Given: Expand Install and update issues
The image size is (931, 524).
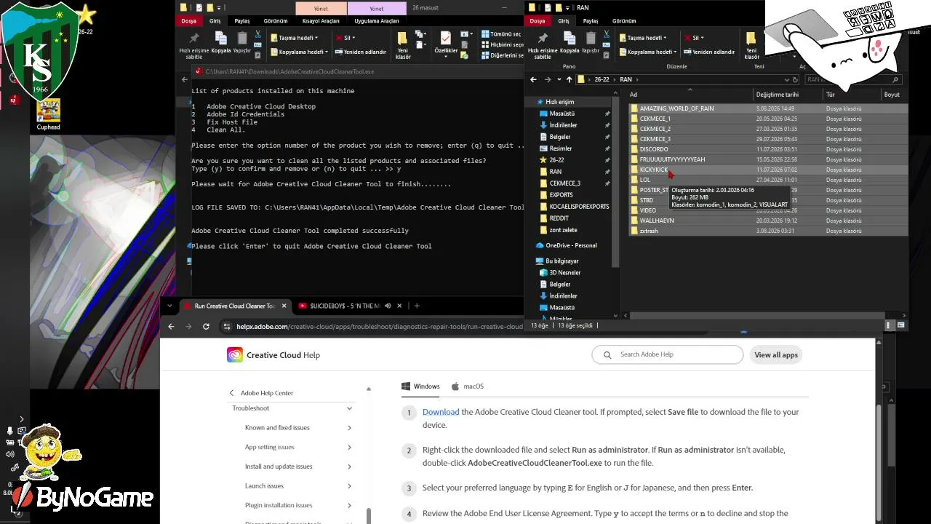Looking at the screenshot, I should (x=349, y=467).
